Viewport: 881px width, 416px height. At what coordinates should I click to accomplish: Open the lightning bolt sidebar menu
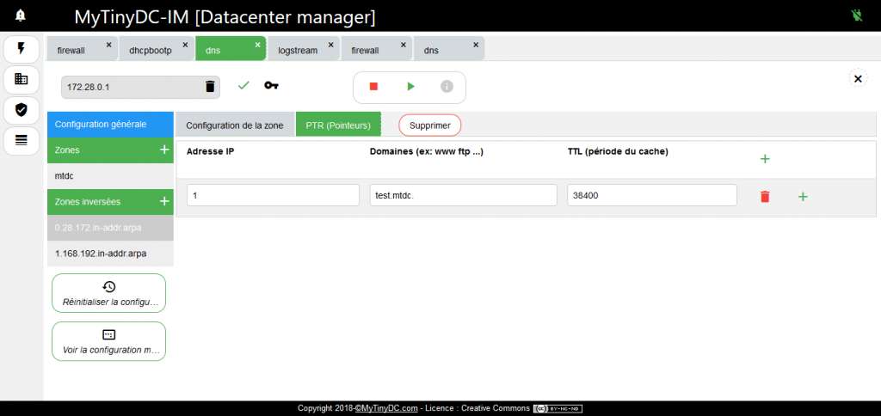click(22, 49)
